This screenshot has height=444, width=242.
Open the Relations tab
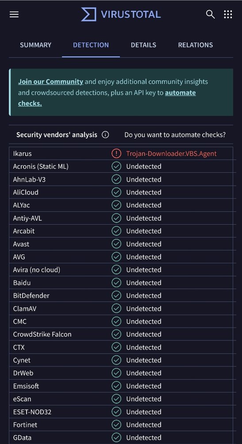coord(196,45)
